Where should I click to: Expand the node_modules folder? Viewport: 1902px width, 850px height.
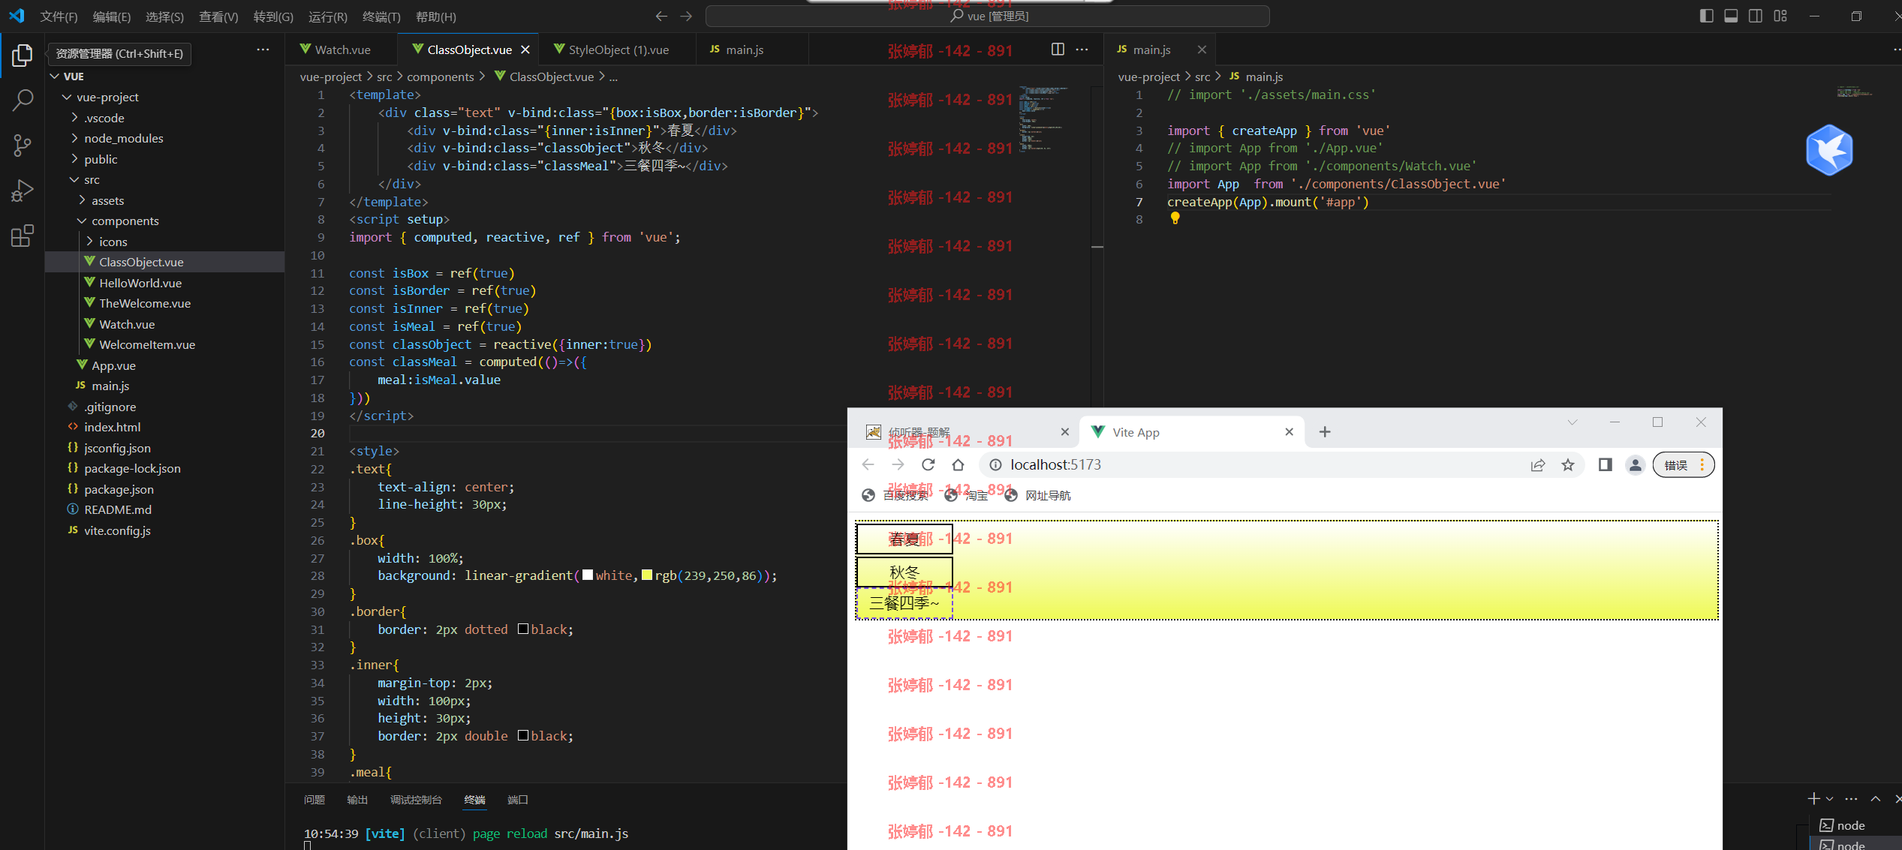(74, 138)
